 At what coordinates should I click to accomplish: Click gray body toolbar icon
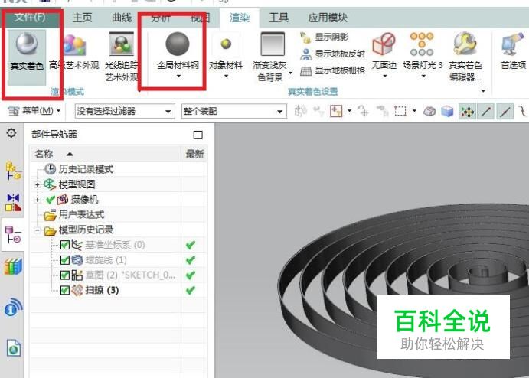(x=429, y=111)
